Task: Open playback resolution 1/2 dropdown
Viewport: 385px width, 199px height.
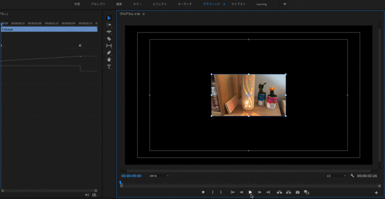Action: tap(336, 176)
